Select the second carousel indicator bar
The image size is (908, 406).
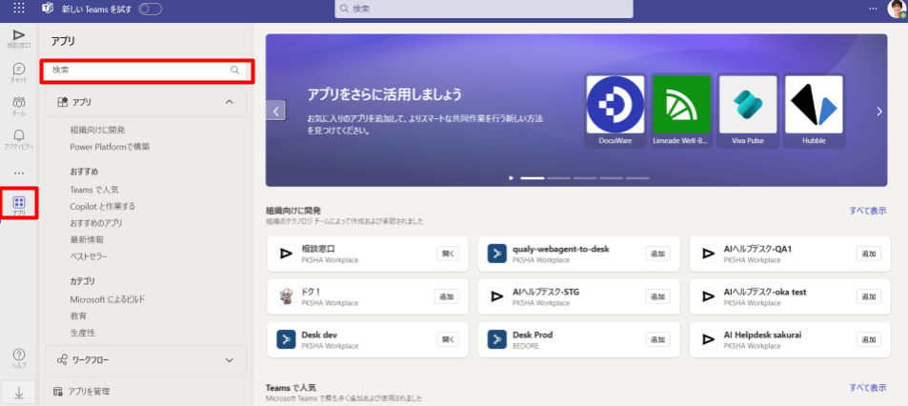click(x=558, y=178)
